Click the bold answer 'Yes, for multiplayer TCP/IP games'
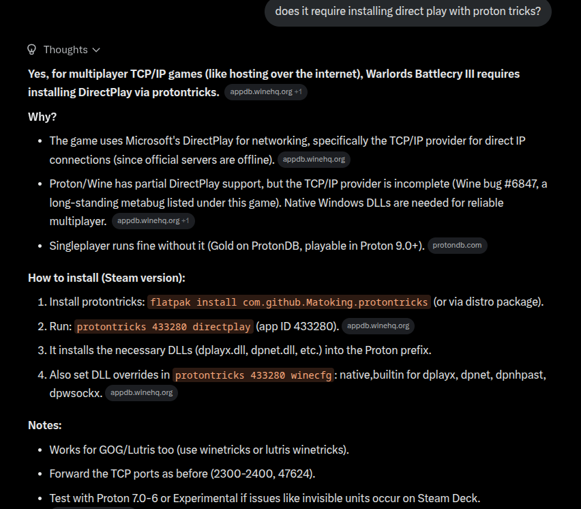Image resolution: width=581 pixels, height=509 pixels. [x=274, y=83]
